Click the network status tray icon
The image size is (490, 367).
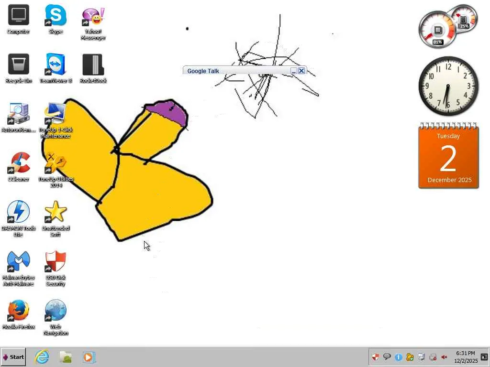tap(433, 357)
